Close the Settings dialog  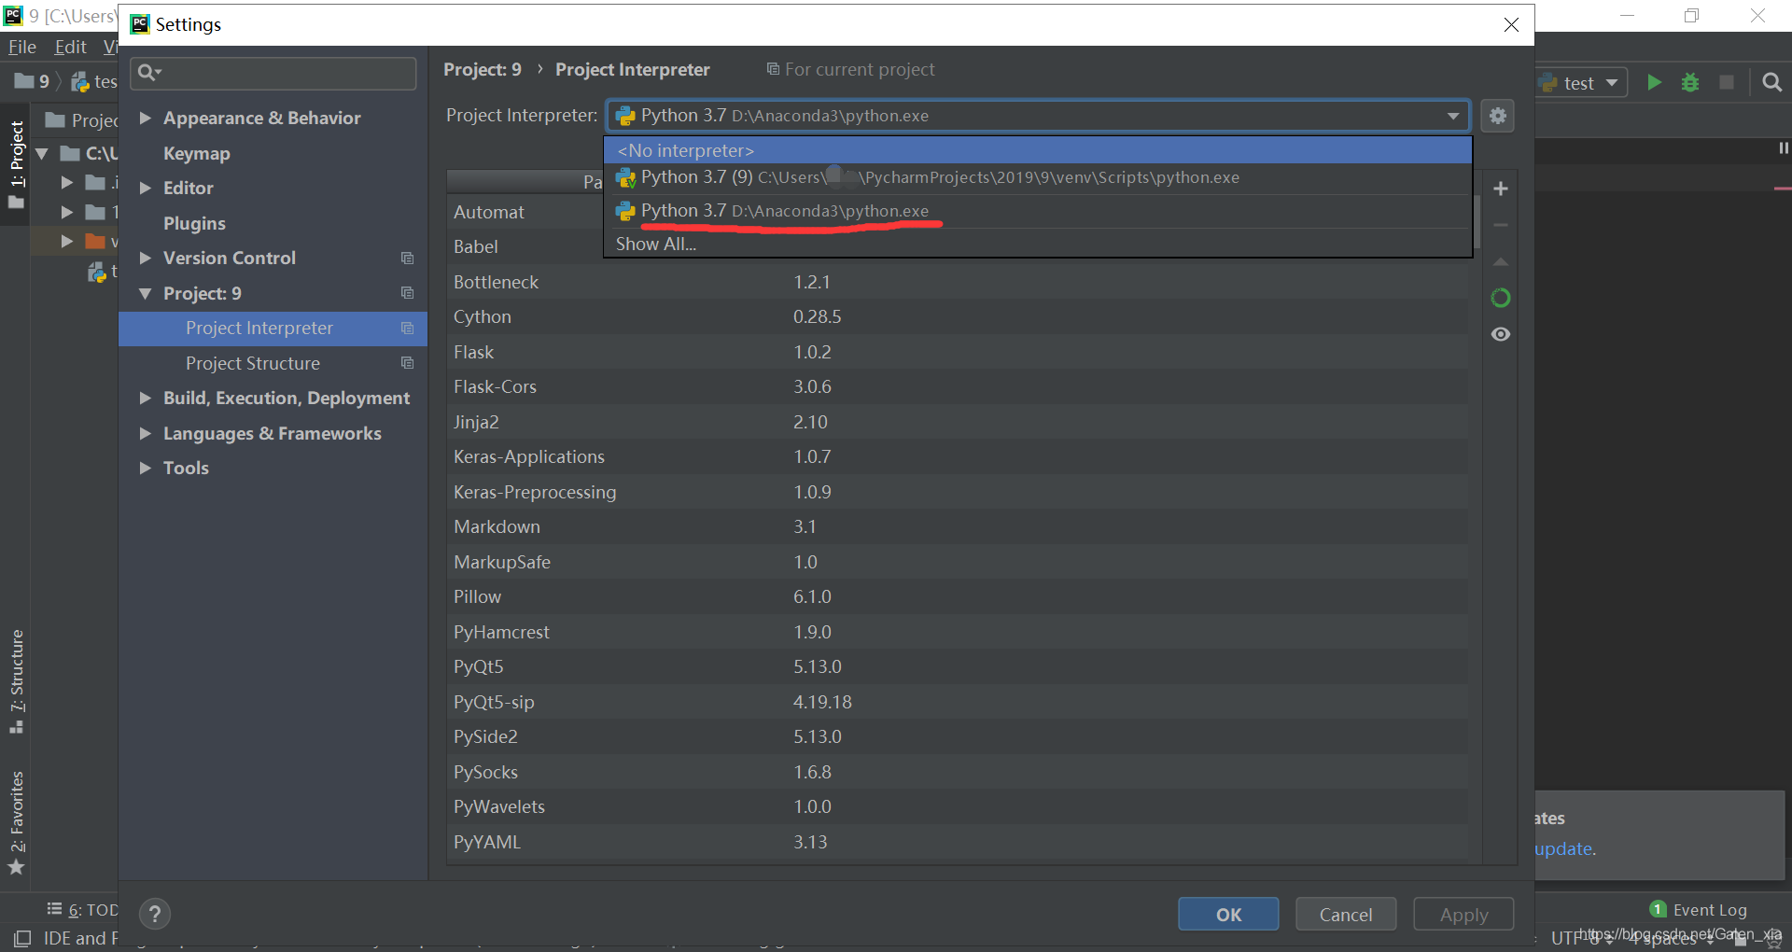tap(1511, 24)
